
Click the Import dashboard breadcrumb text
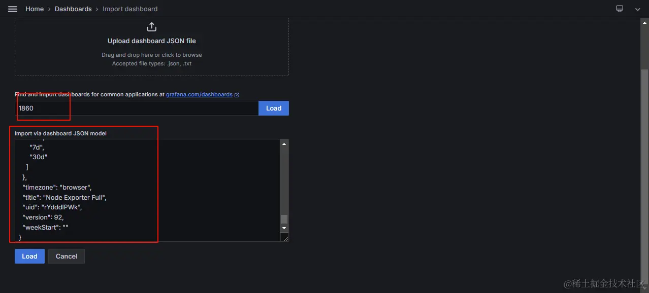(x=130, y=9)
